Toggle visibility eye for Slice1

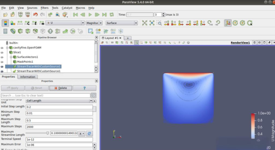tap(2, 52)
